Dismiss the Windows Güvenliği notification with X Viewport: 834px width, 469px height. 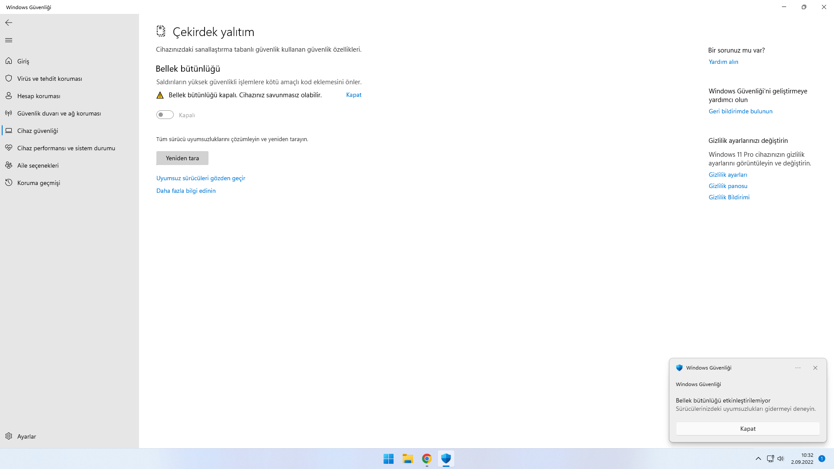coord(815,368)
